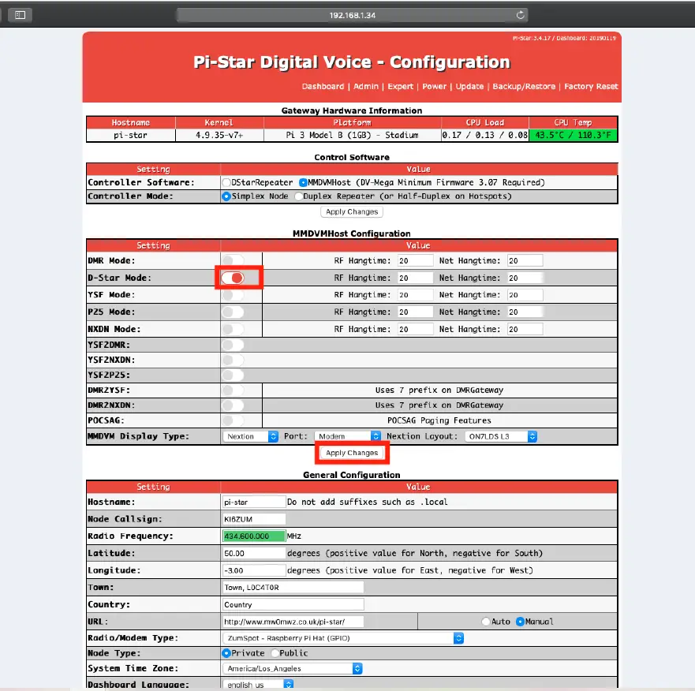Screen dimensions: 695x691
Task: Open Backup/Restore page
Action: click(524, 87)
